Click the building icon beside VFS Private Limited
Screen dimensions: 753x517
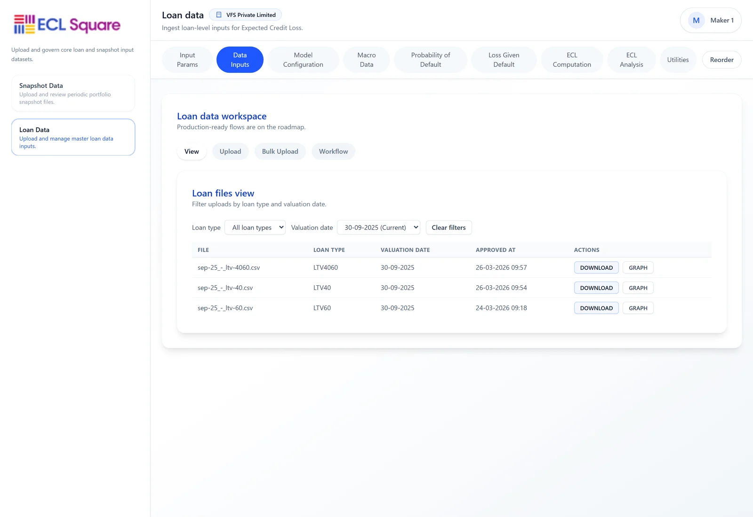pyautogui.click(x=219, y=15)
